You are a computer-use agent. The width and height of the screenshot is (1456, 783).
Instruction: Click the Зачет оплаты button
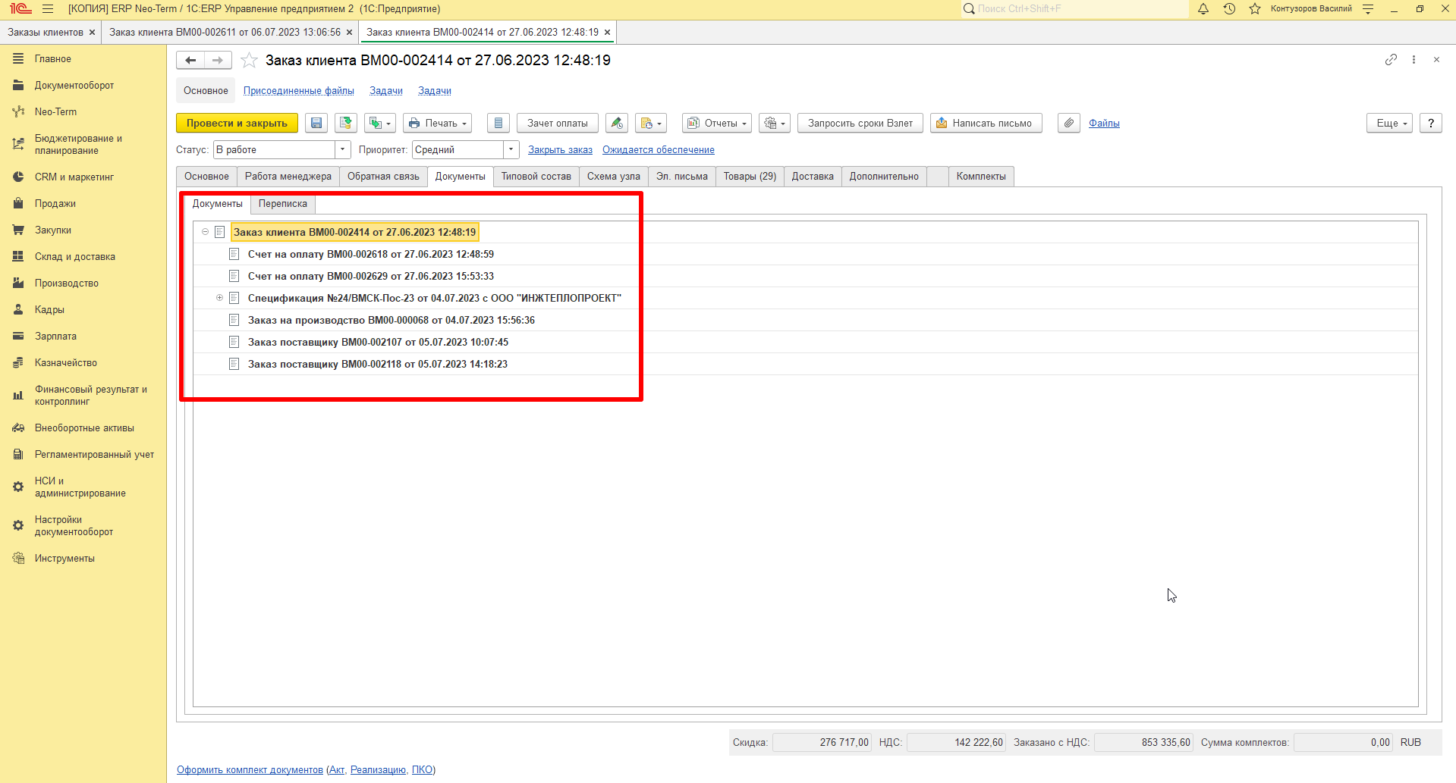click(558, 123)
